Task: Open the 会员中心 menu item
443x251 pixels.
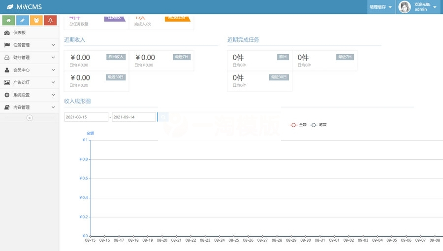Action: [30, 70]
